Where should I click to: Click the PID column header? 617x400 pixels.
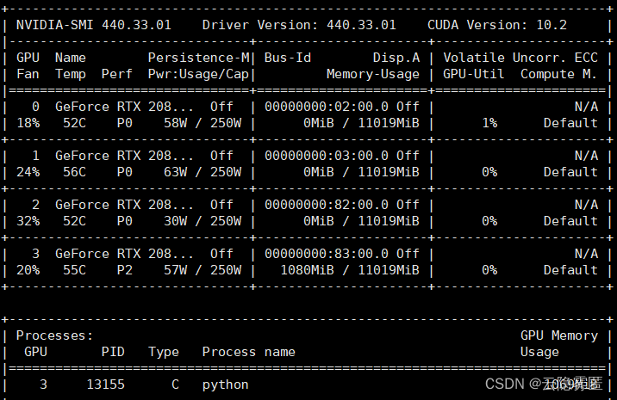tap(113, 352)
